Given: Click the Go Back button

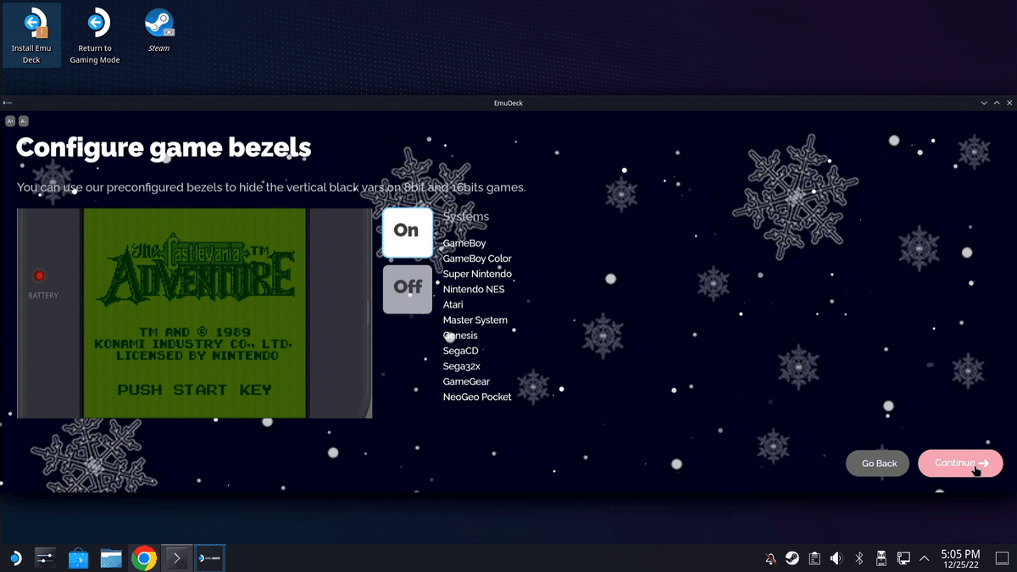Looking at the screenshot, I should click(x=879, y=464).
